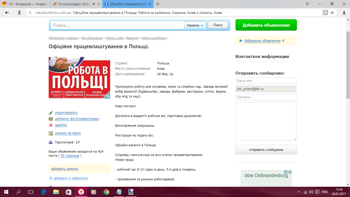The image size is (350, 197).
Task: Open the browser hamburger menu
Action: (x=308, y=4)
